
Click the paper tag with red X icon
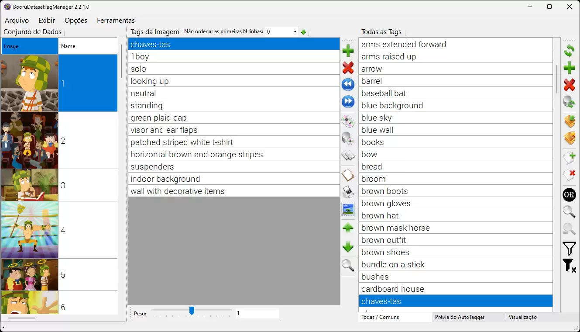(569, 175)
